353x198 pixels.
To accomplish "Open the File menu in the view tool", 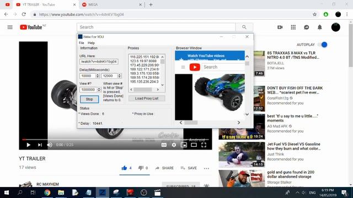I will [x=82, y=43].
